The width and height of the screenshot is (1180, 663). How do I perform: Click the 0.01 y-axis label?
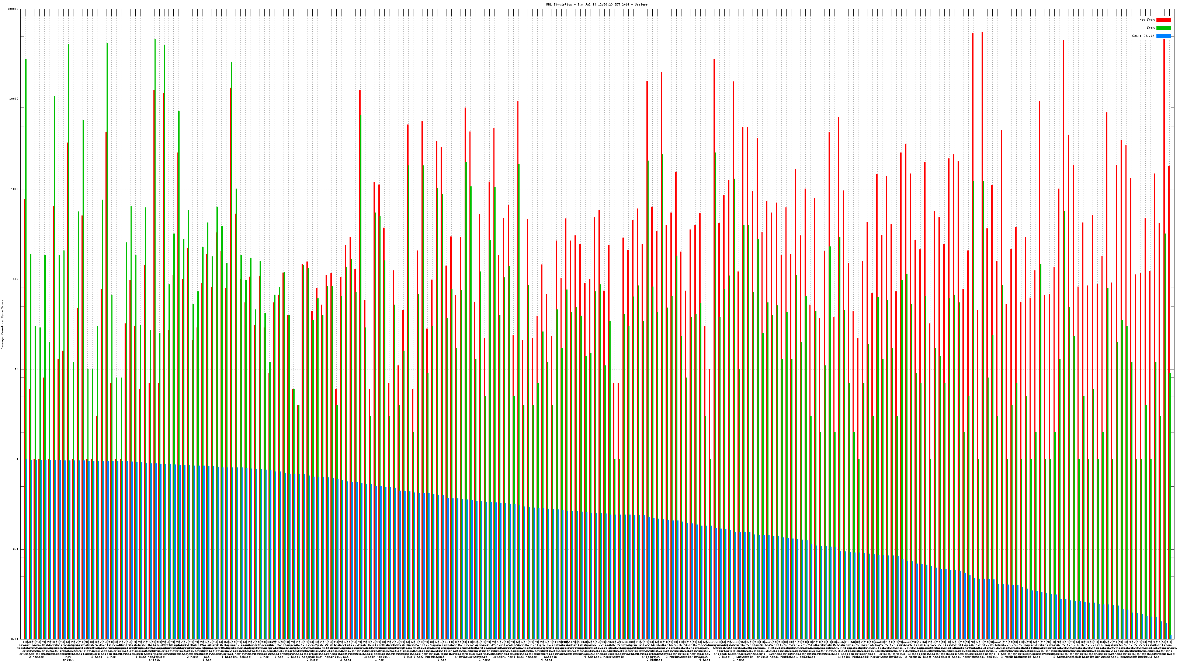pos(15,639)
